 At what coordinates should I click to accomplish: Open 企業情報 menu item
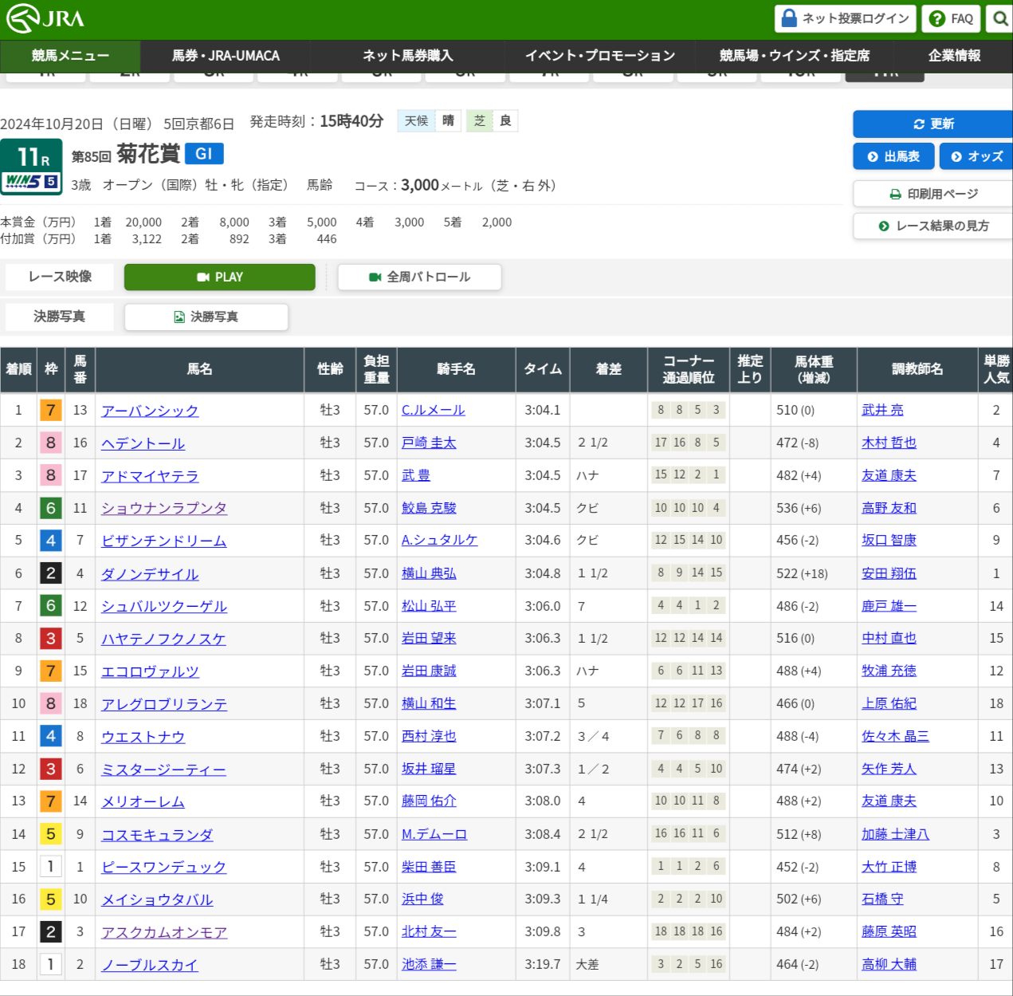click(954, 56)
